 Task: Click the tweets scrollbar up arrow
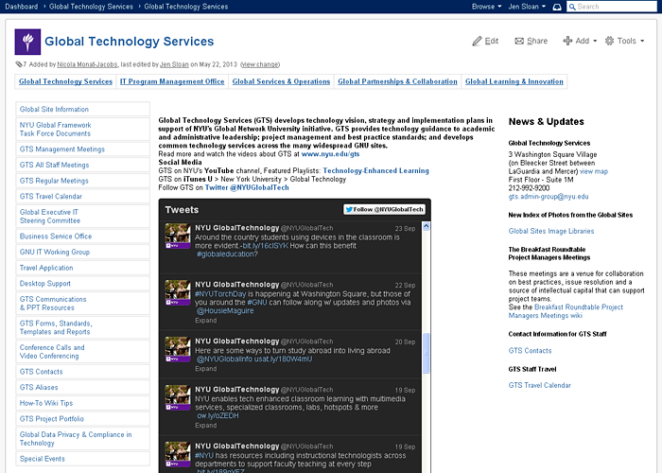click(x=426, y=226)
